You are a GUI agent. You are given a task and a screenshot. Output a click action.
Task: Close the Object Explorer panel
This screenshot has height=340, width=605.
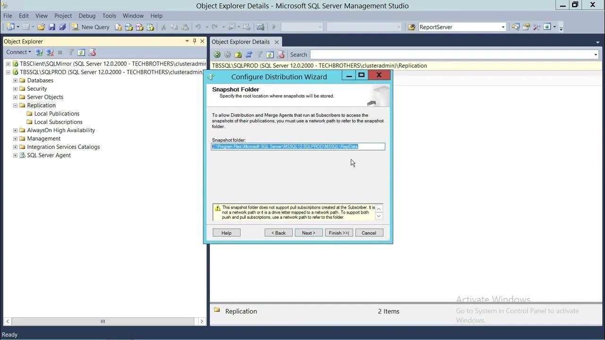[202, 41]
